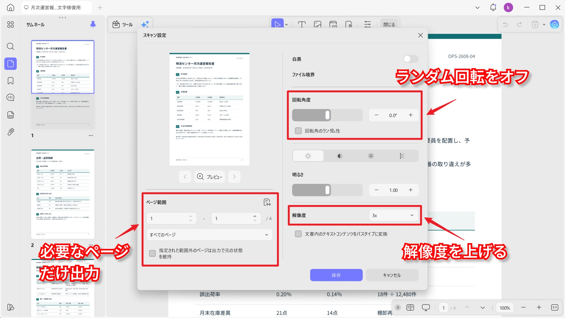
Task: Open the comments panel icon
Action: pos(11,98)
